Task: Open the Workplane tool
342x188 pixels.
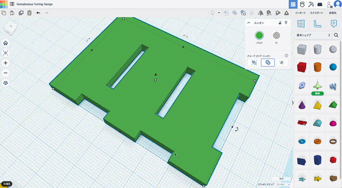Action: 301,24
